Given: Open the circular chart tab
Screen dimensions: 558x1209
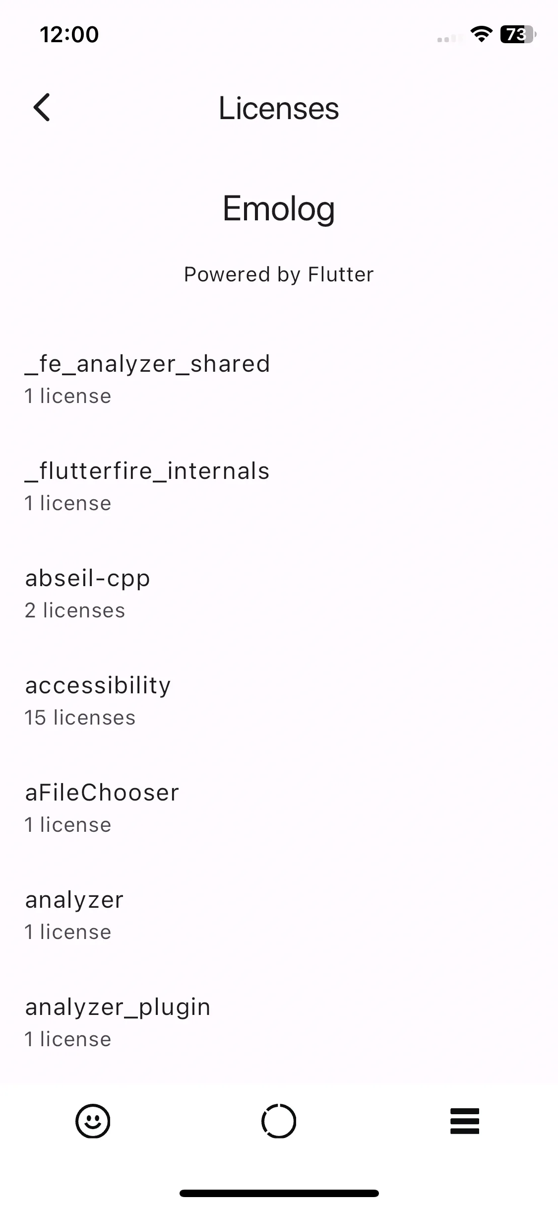Looking at the screenshot, I should pyautogui.click(x=279, y=1121).
